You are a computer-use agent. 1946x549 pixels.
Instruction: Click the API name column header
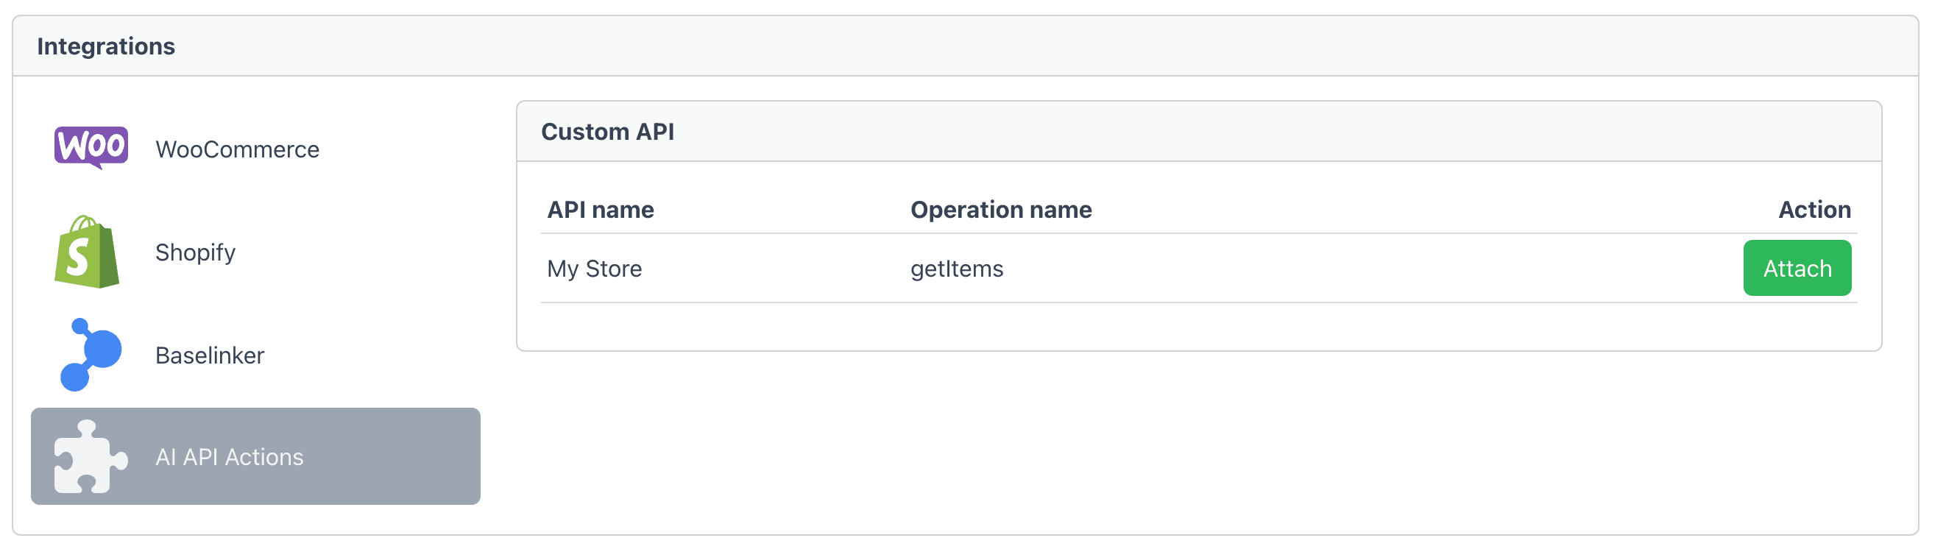[x=600, y=210]
